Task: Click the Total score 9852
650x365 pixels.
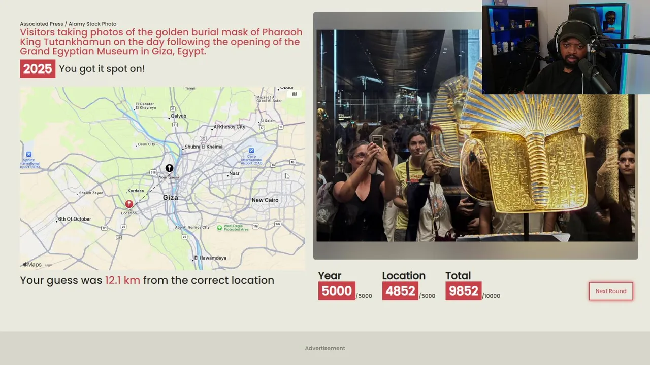Action: pyautogui.click(x=463, y=291)
